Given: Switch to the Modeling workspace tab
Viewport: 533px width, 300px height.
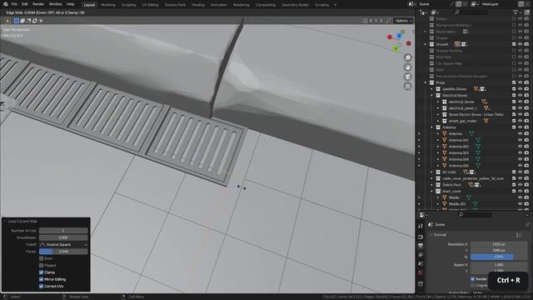Looking at the screenshot, I should coord(108,5).
